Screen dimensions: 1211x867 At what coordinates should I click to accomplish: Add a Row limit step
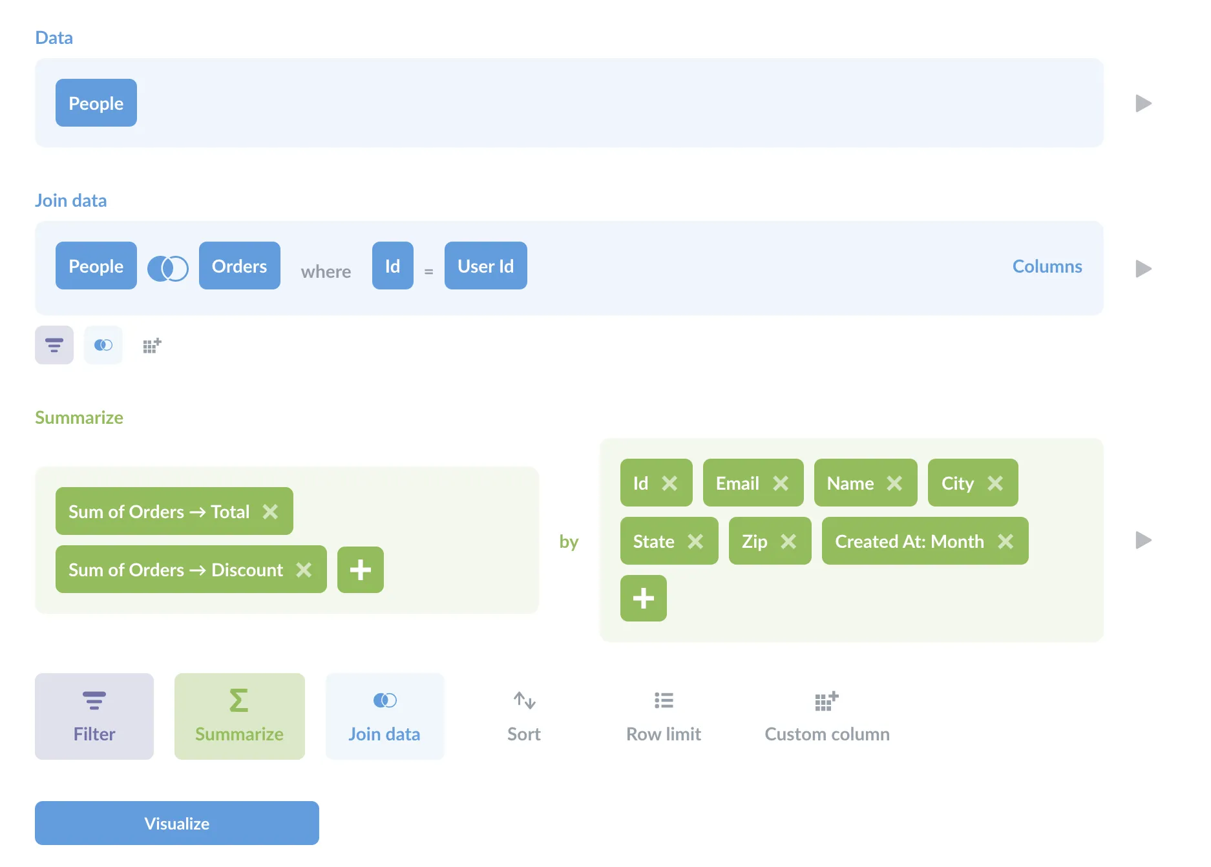663,716
